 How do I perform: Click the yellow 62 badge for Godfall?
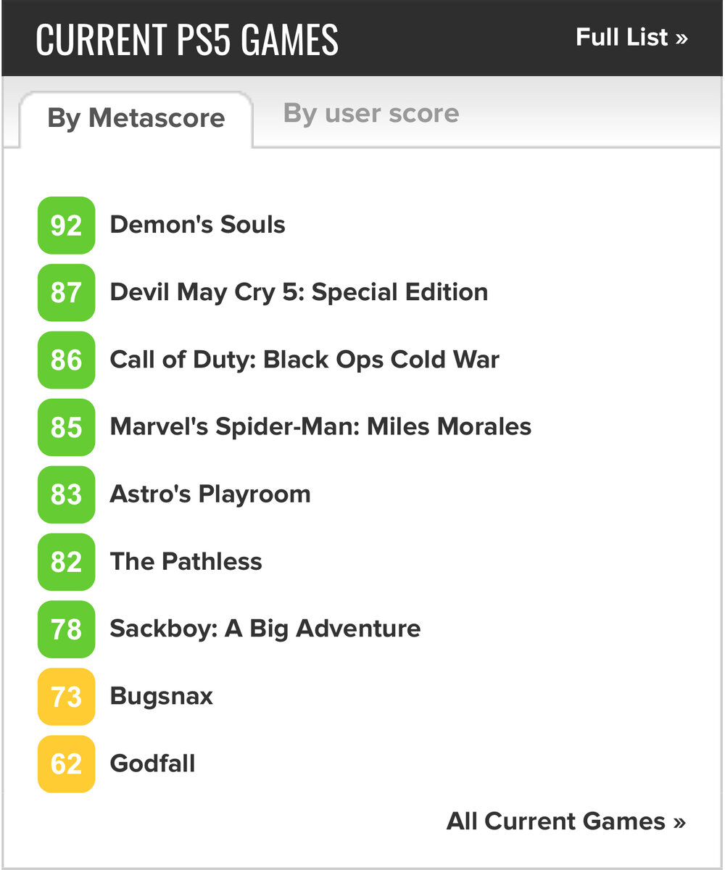(x=66, y=764)
